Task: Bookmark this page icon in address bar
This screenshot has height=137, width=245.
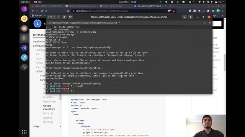Action: coord(68,11)
